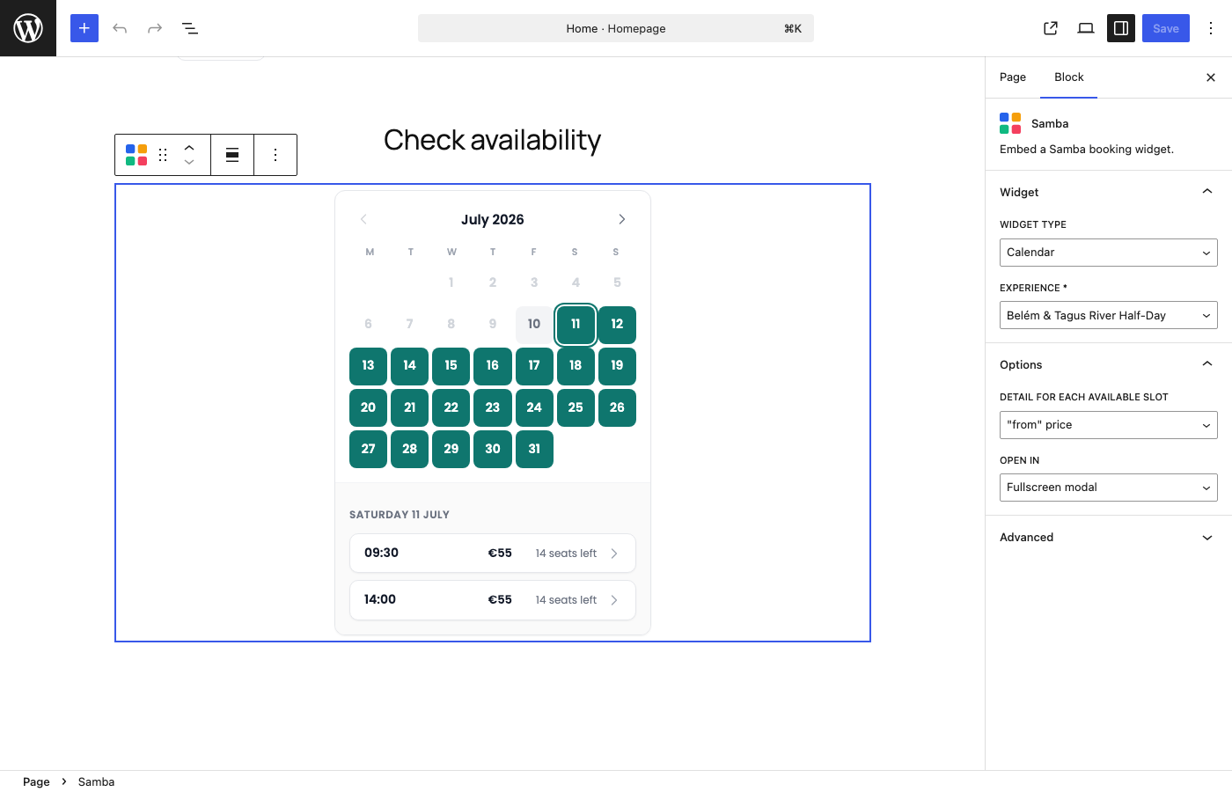Open the Open In dropdown
This screenshot has width=1232, height=792.
pyautogui.click(x=1109, y=488)
